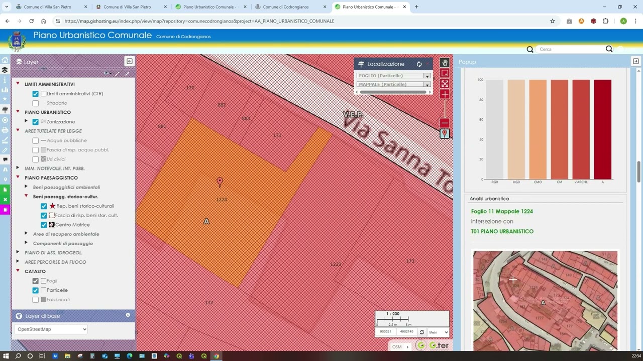This screenshot has height=361, width=643.
Task: Open the printer tool in sidebar
Action: point(5,130)
